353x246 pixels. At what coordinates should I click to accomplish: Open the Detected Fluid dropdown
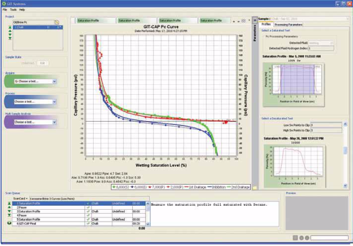(x=321, y=43)
